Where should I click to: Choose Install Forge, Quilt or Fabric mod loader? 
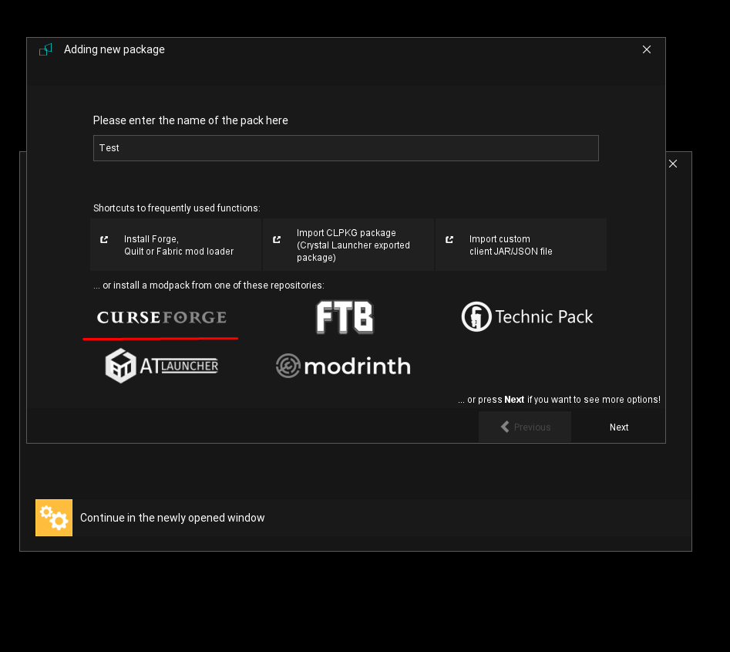pyautogui.click(x=178, y=245)
